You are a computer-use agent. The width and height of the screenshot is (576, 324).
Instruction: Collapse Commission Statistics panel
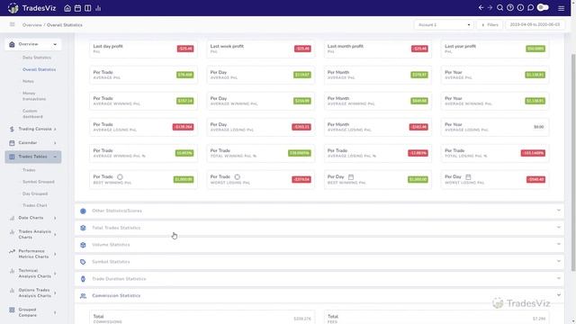coord(319,296)
